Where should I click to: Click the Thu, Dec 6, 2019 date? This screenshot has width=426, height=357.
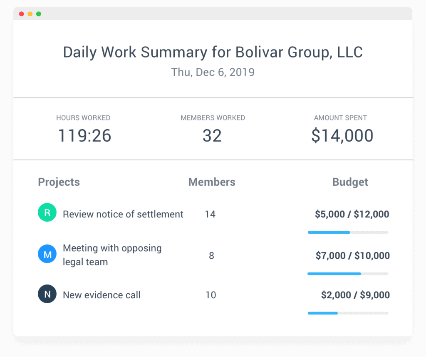(x=213, y=72)
